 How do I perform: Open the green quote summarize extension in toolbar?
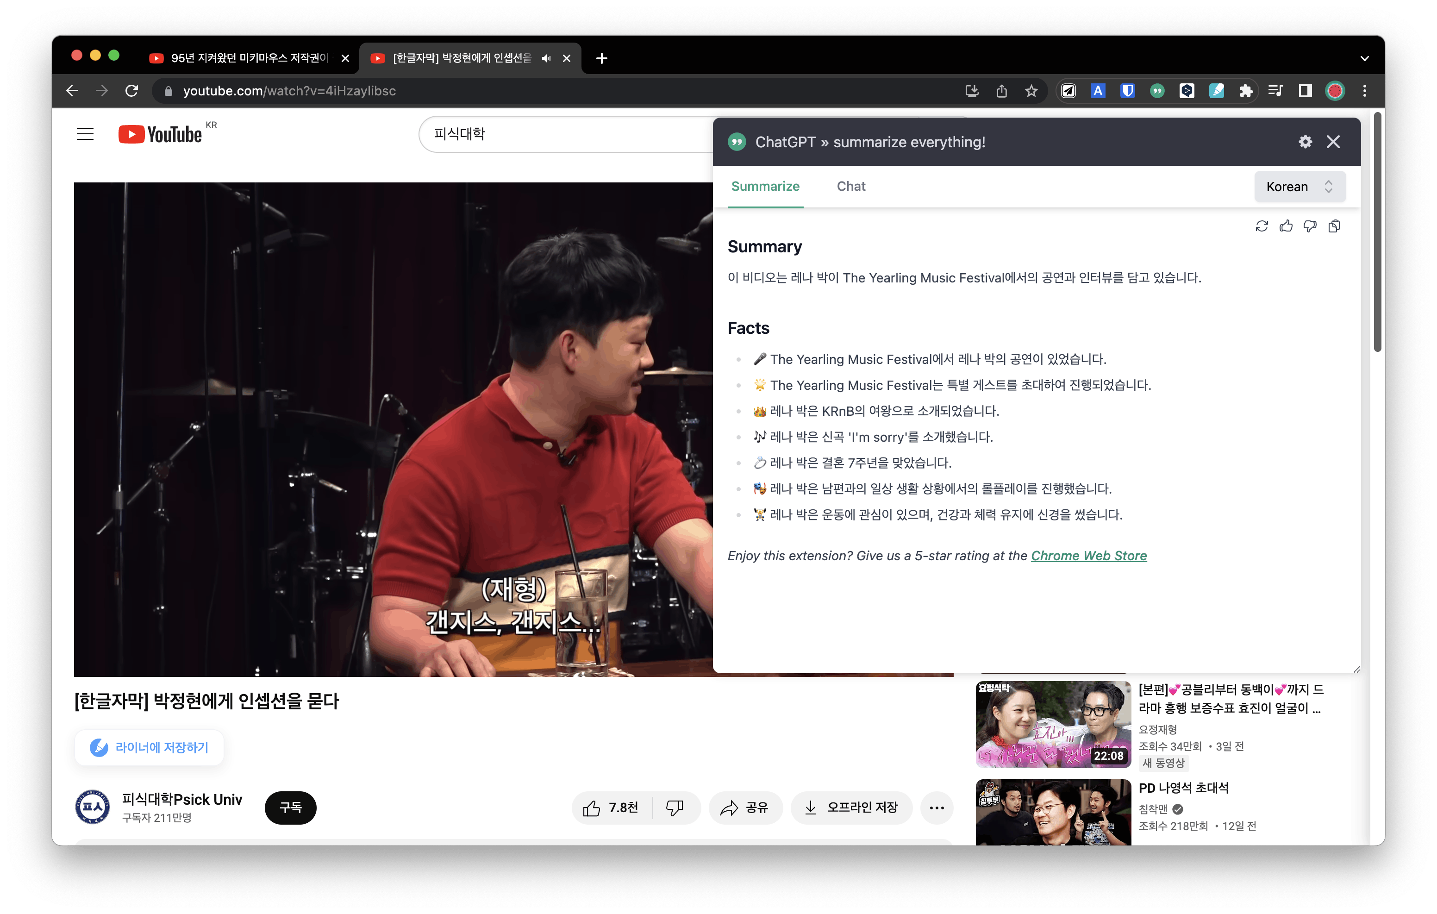pyautogui.click(x=1157, y=91)
